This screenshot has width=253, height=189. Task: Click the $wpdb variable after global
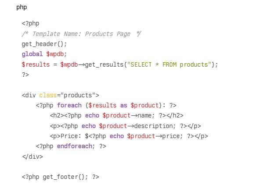[x=55, y=54]
